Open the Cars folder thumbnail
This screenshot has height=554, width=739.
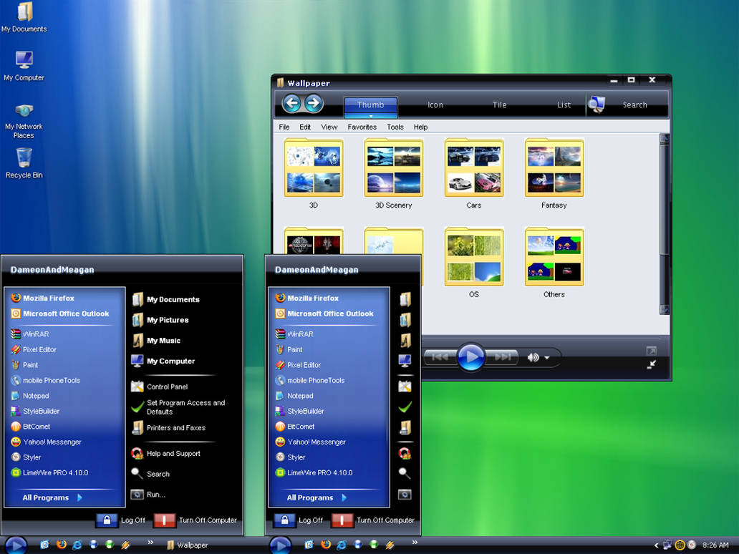473,169
